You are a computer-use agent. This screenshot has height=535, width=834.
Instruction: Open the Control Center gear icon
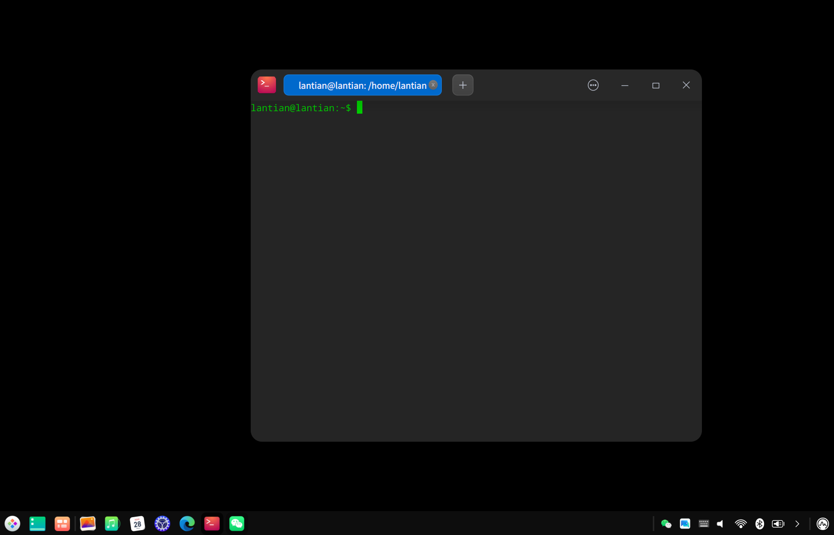click(162, 524)
